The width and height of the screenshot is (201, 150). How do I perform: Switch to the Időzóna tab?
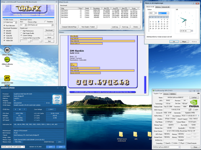[158, 7]
